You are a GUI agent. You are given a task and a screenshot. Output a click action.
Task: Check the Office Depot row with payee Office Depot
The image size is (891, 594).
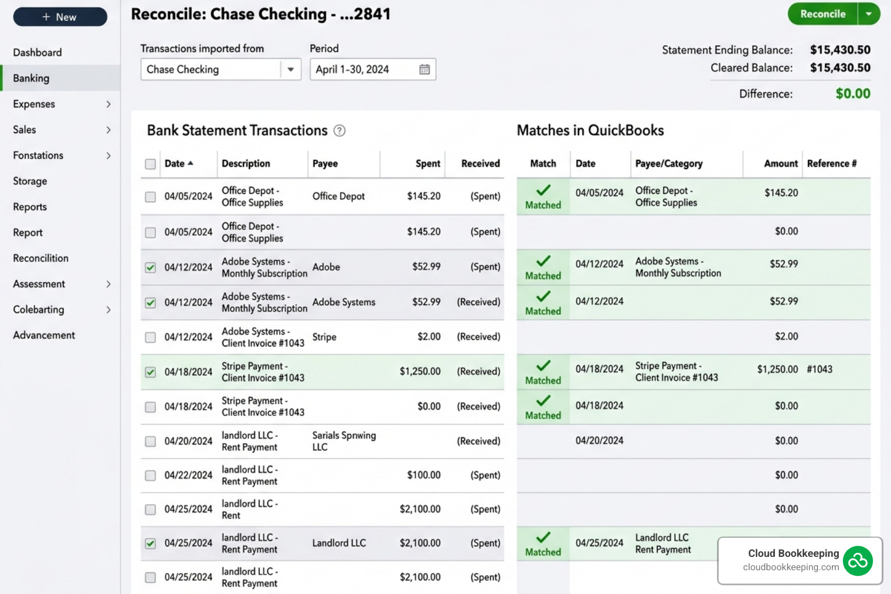[150, 197]
